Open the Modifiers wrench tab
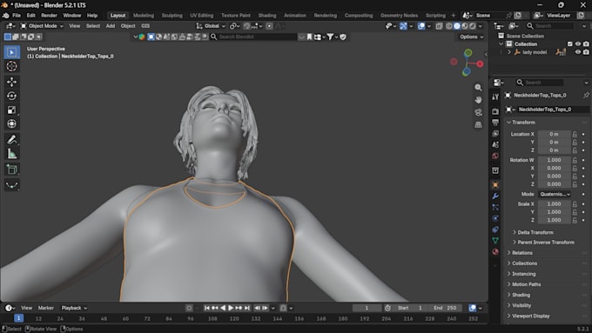592x333 pixels. pyautogui.click(x=495, y=196)
